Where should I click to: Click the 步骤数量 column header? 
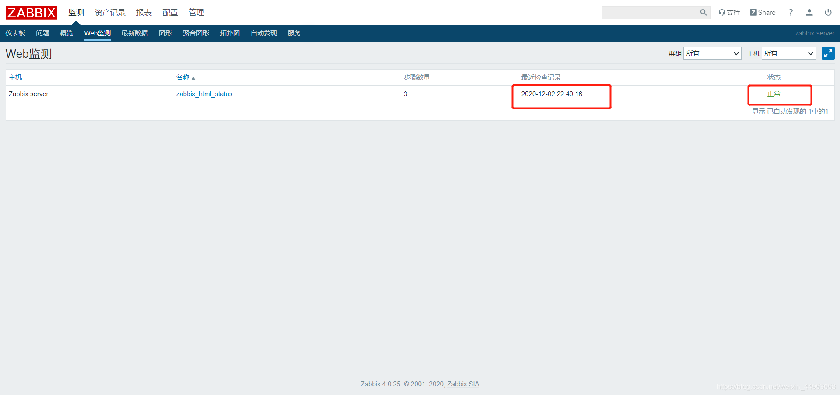point(417,77)
